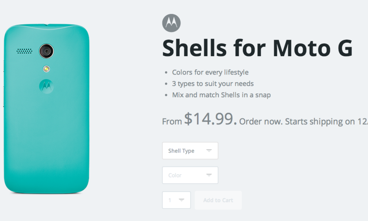The image size is (368, 221).
Task: Click "Colors for every lifestyle" bullet
Action: pyautogui.click(x=210, y=72)
